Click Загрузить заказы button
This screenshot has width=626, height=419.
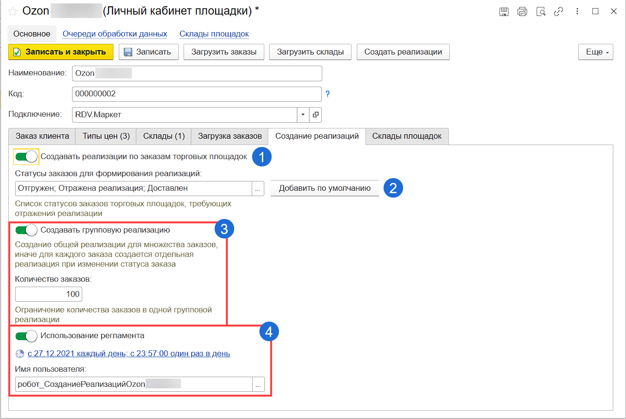(224, 52)
